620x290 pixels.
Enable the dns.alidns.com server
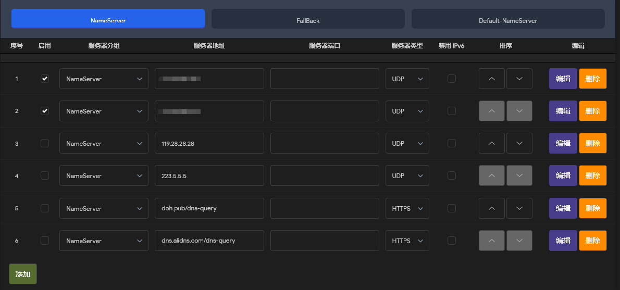(x=45, y=241)
